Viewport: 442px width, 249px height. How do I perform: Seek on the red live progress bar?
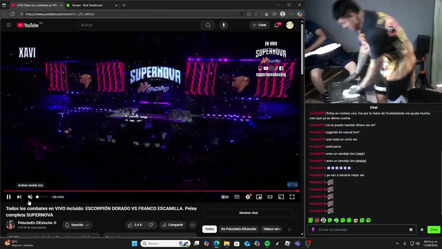coord(151,191)
